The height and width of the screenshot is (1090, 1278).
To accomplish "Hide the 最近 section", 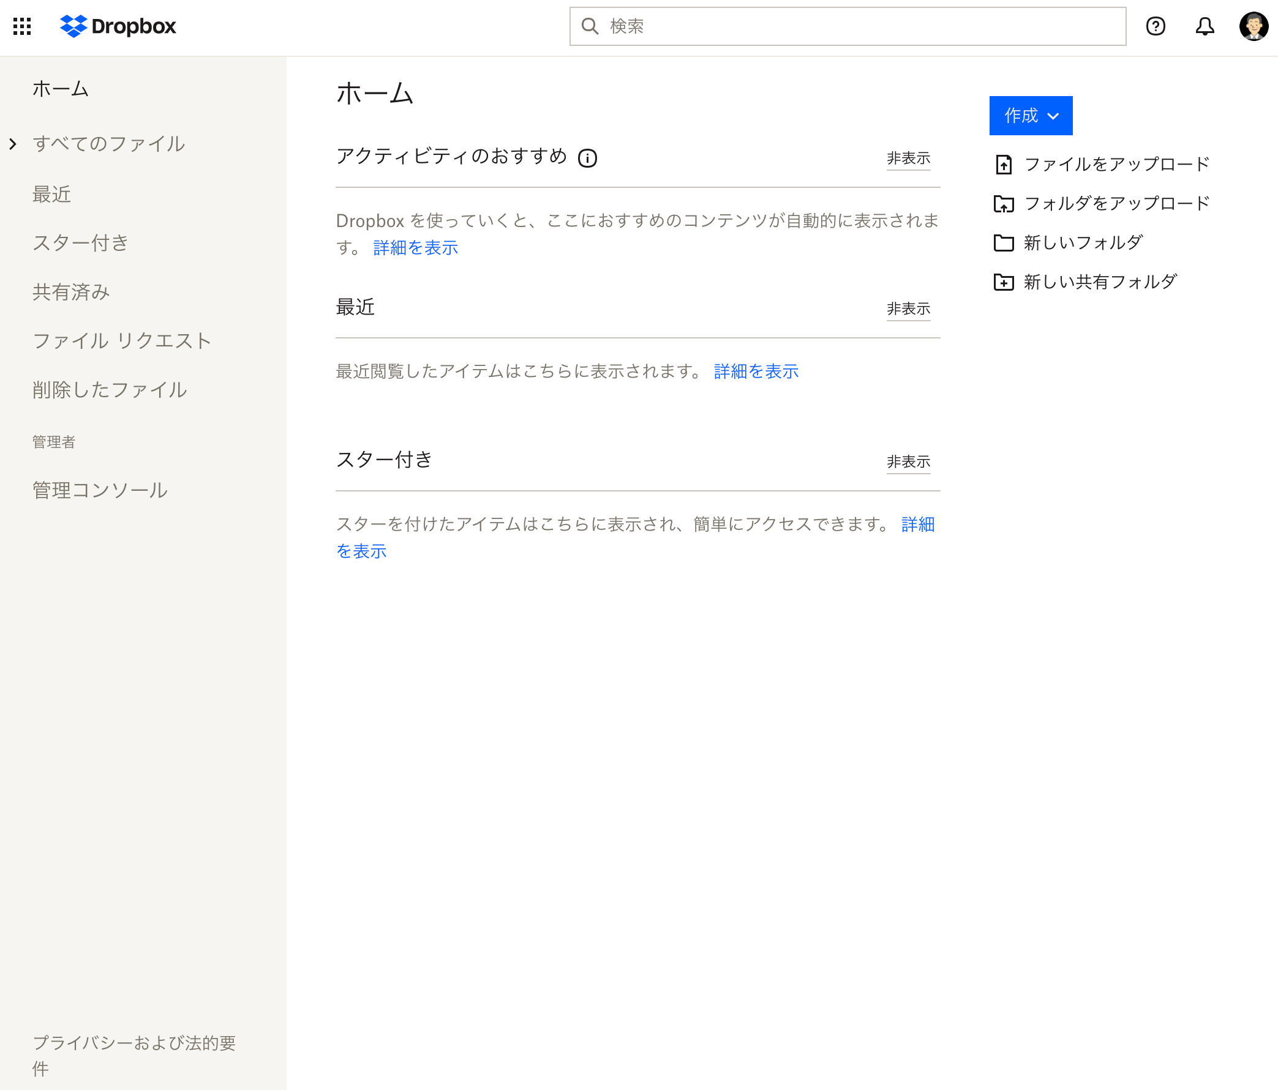I will [908, 309].
